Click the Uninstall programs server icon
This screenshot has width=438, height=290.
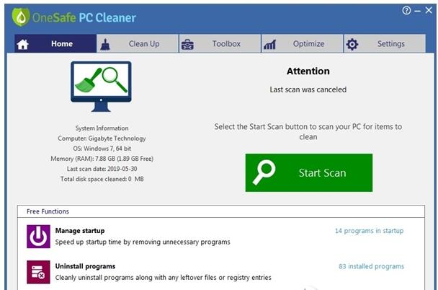pyautogui.click(x=39, y=272)
